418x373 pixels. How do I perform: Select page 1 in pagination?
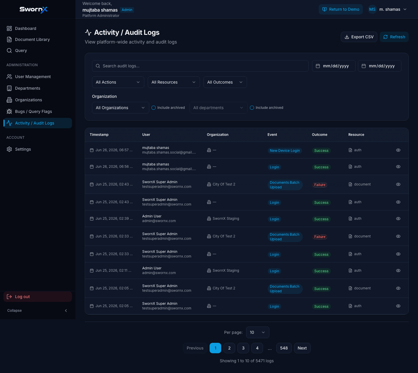(x=215, y=348)
